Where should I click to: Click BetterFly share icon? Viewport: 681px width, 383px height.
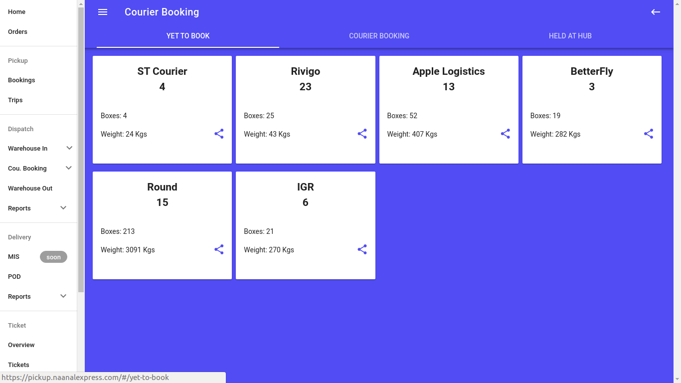pos(648,134)
